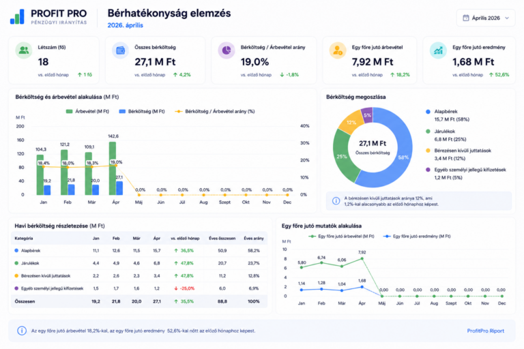Click the 58% blue donut segment
Viewport: 524px width, 349px height.
(x=403, y=157)
